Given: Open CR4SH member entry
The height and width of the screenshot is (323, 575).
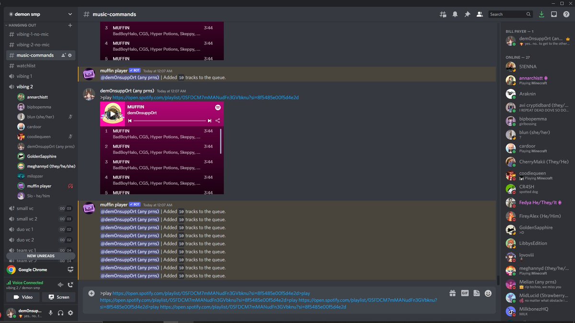Looking at the screenshot, I should tap(537, 189).
